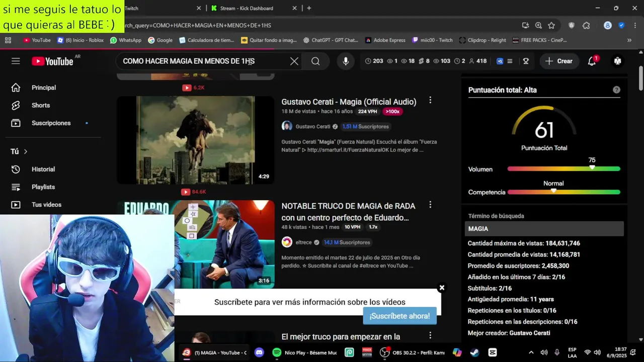Click the 1.51 M Suscriptores label
This screenshot has height=362, width=644.
(366, 127)
